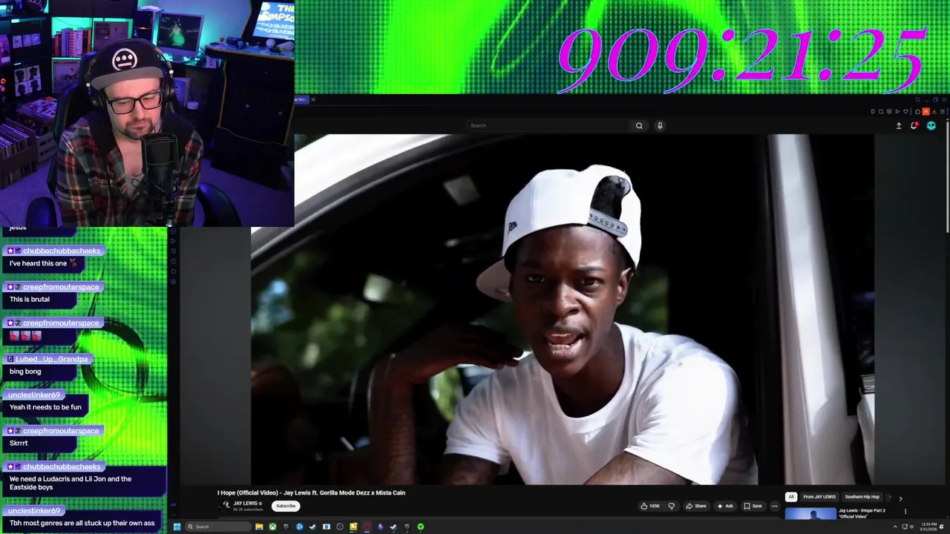
Task: Open options for I Hope Part 2 video
Action: [905, 511]
